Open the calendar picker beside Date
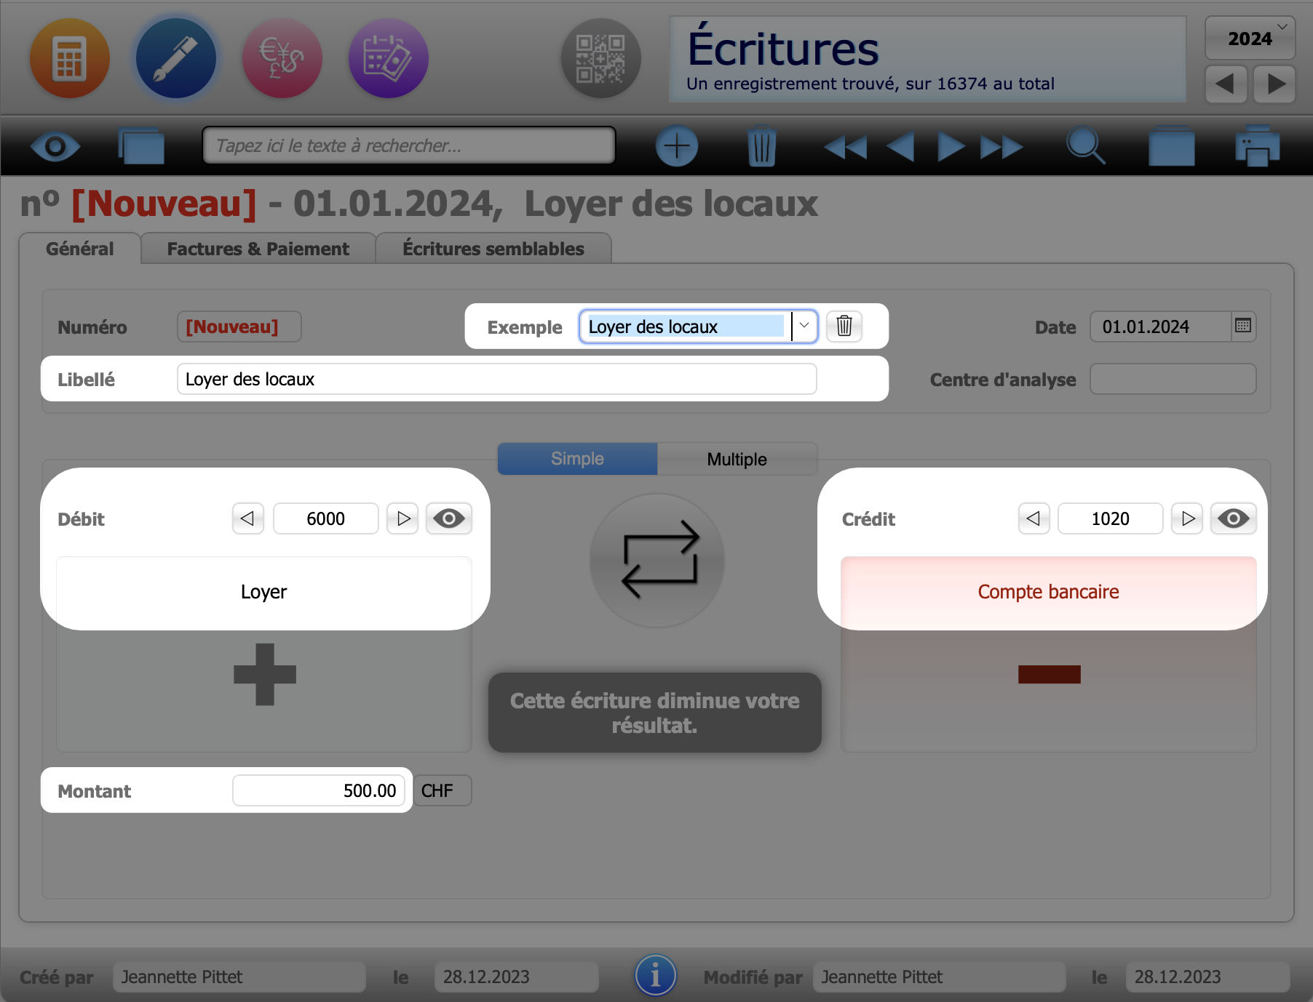Screen dimensions: 1313x1002 click(1243, 326)
